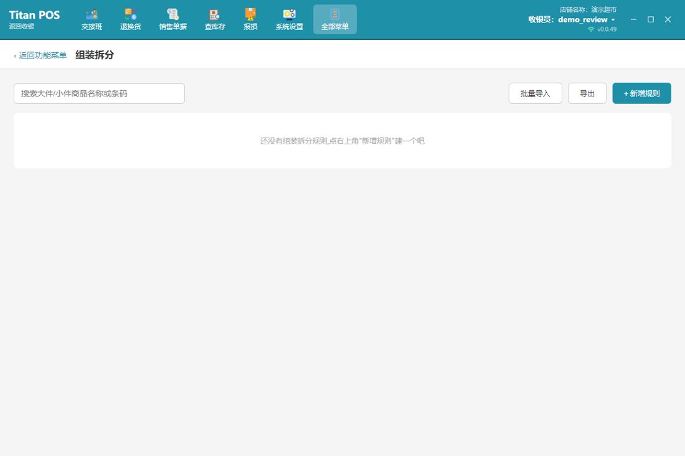Open the 交接班 shift handover icon
Image resolution: width=685 pixels, height=456 pixels.
click(x=92, y=20)
